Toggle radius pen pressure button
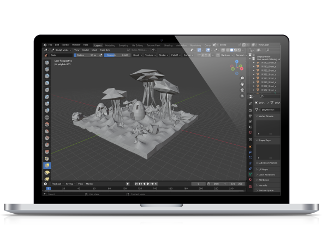The width and height of the screenshot is (322, 246). [101, 55]
